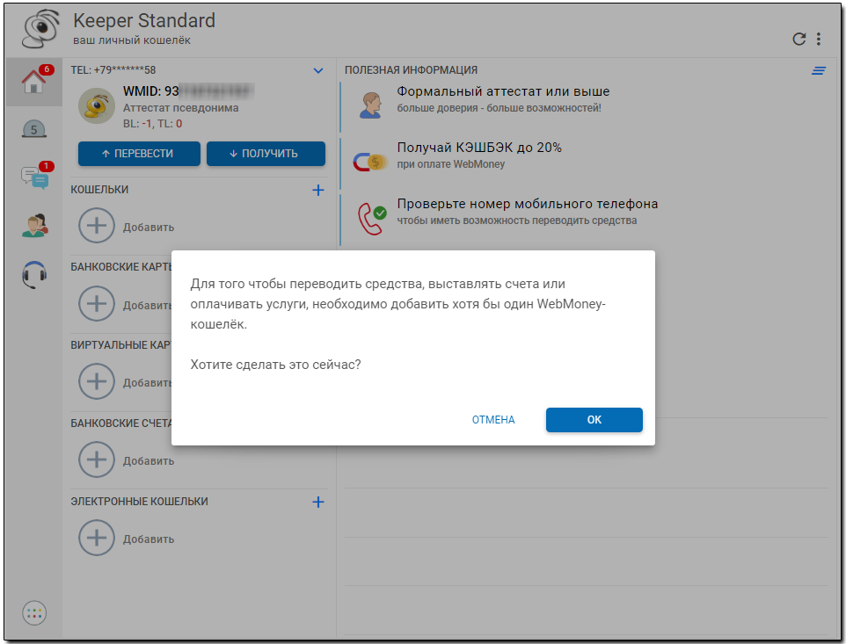Click circled plus under ВИРТУАЛЬНЫЕ КАРТЫ
This screenshot has width=846, height=644.
coord(97,381)
